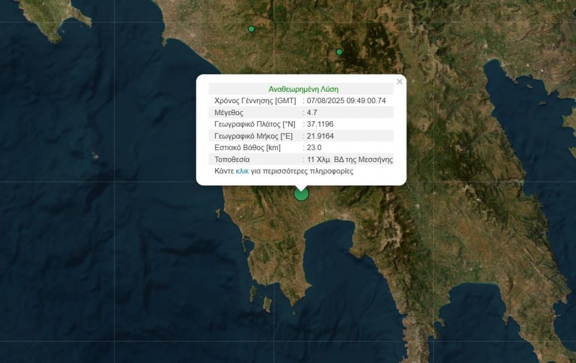Click the longitude value 21.9164
The height and width of the screenshot is (363, 576).
pyautogui.click(x=320, y=136)
